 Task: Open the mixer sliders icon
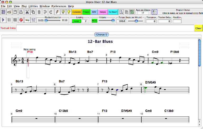(x=33, y=20)
